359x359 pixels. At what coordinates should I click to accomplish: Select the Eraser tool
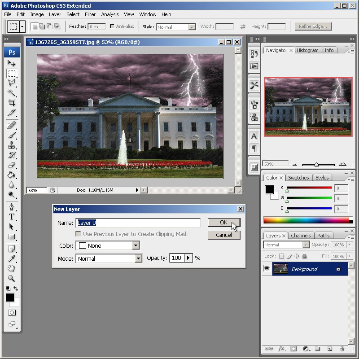[12, 165]
